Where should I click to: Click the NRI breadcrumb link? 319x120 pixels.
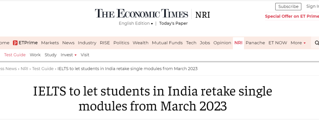(24, 69)
